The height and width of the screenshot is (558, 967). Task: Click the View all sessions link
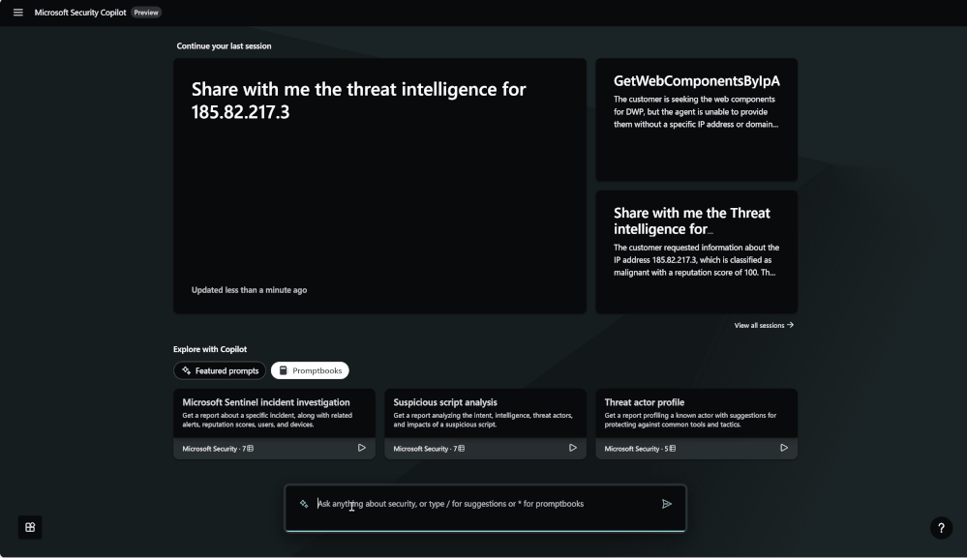point(764,325)
